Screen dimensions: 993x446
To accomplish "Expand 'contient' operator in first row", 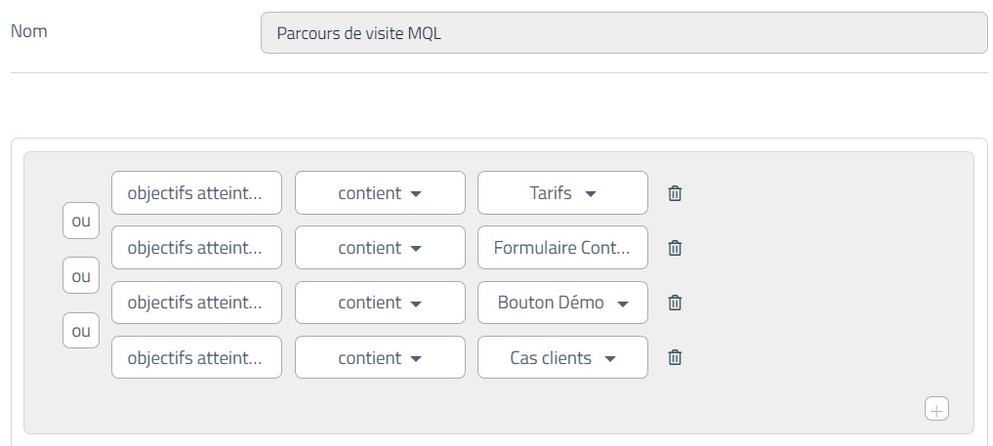I will pos(380,193).
